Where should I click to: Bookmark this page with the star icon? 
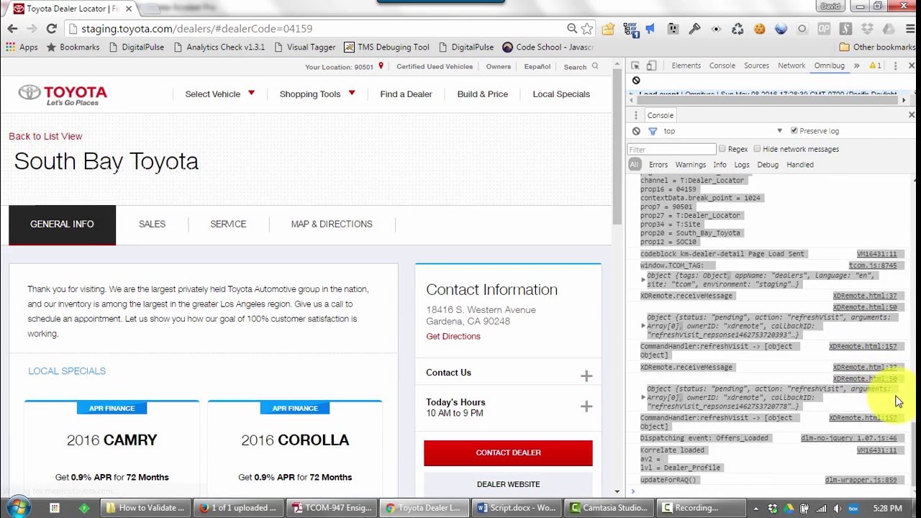587,29
